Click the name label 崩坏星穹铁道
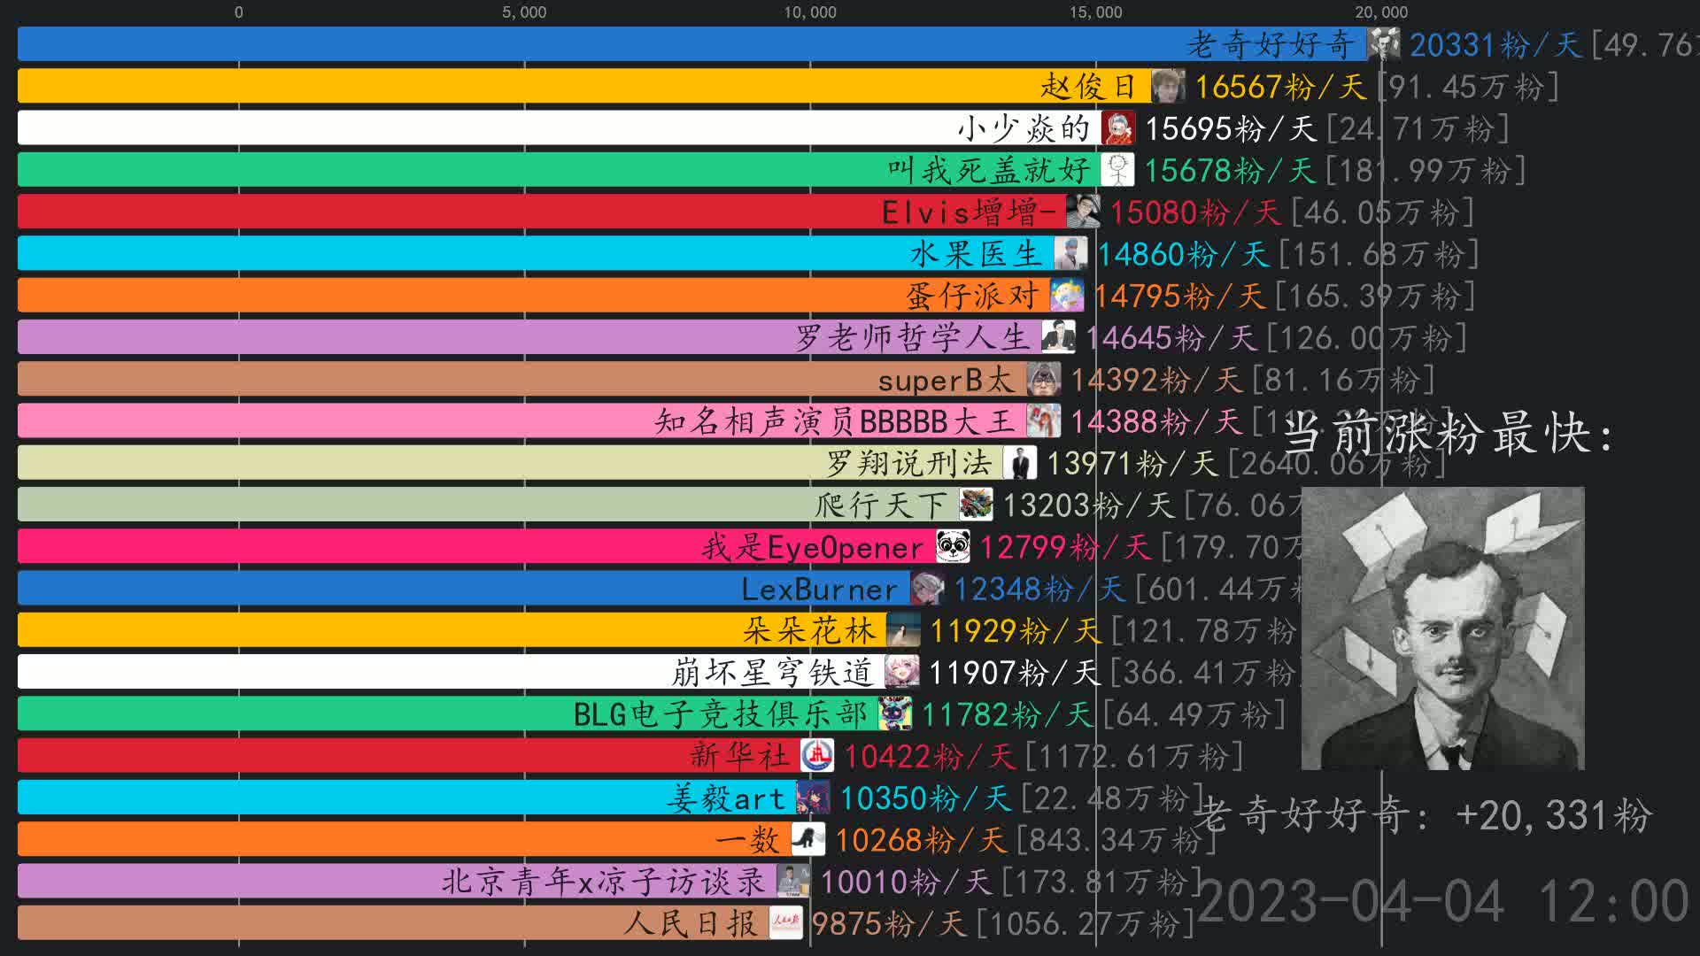 tap(772, 673)
